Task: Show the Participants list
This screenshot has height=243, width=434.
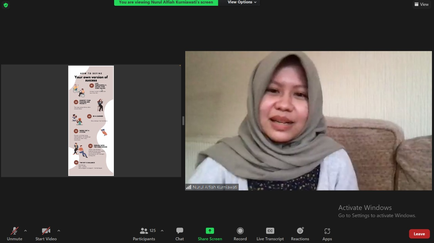Action: (144, 234)
